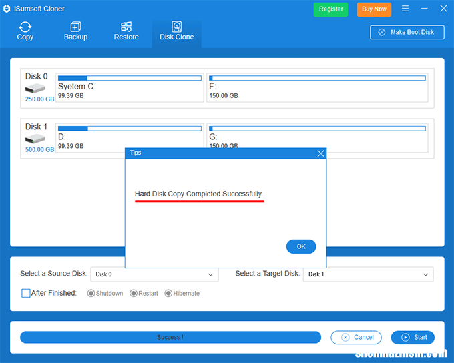Click the Success progress bar

click(170, 337)
